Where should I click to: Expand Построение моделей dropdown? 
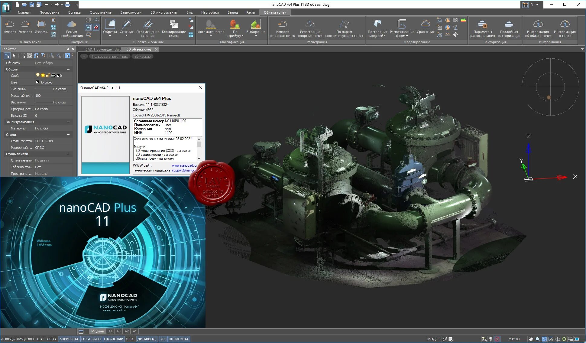pyautogui.click(x=384, y=36)
